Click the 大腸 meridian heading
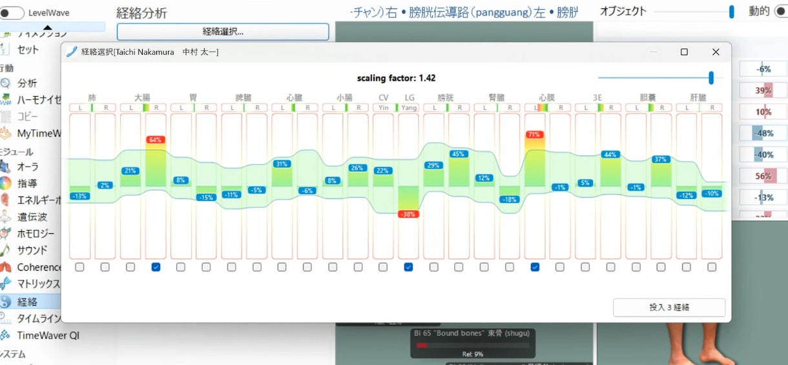The image size is (788, 365). coord(143,98)
